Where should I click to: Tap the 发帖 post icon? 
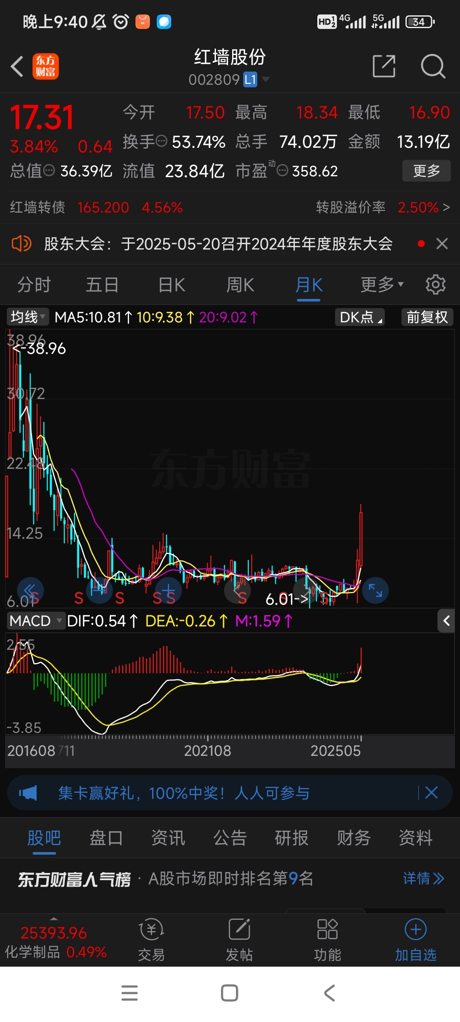239,941
